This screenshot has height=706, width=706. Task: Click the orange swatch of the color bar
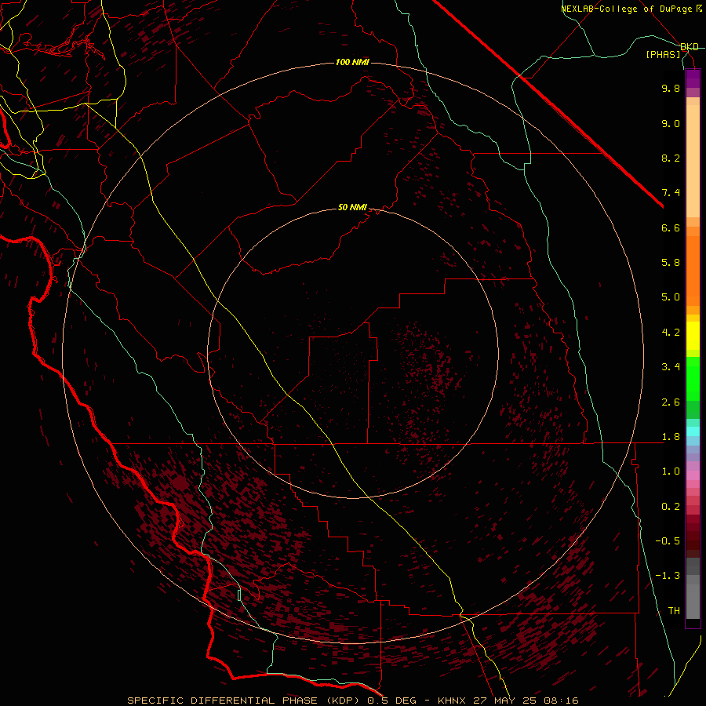(x=693, y=271)
